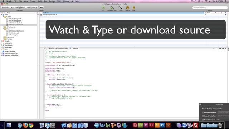Select the Project Symbols item

point(10,51)
